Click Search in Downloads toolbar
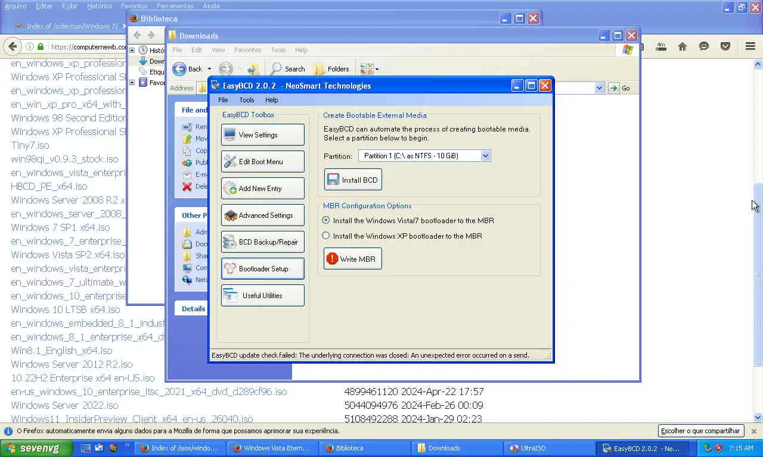 pyautogui.click(x=288, y=69)
